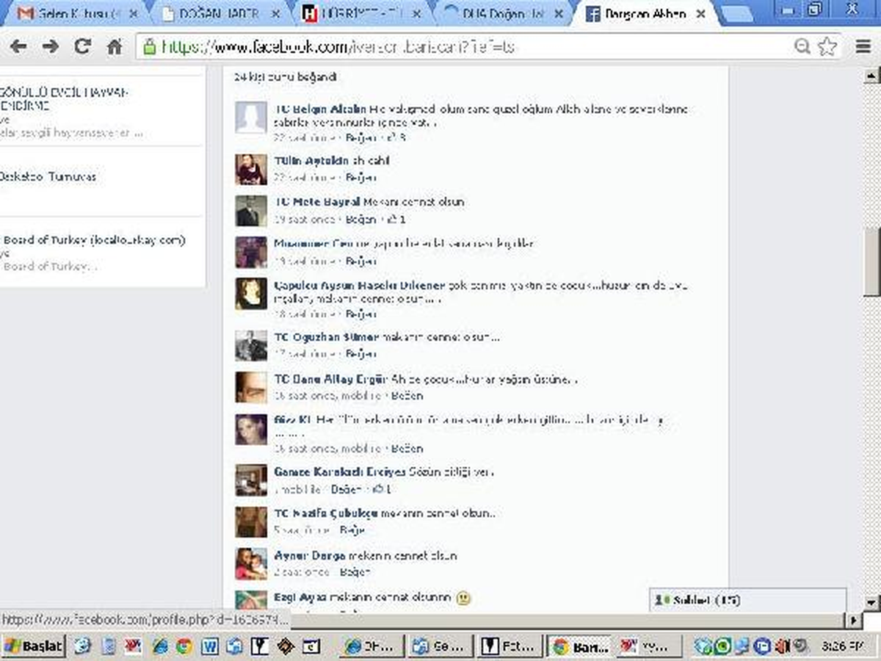Bookmark this page with the star icon
This screenshot has height=661, width=881.
(827, 46)
